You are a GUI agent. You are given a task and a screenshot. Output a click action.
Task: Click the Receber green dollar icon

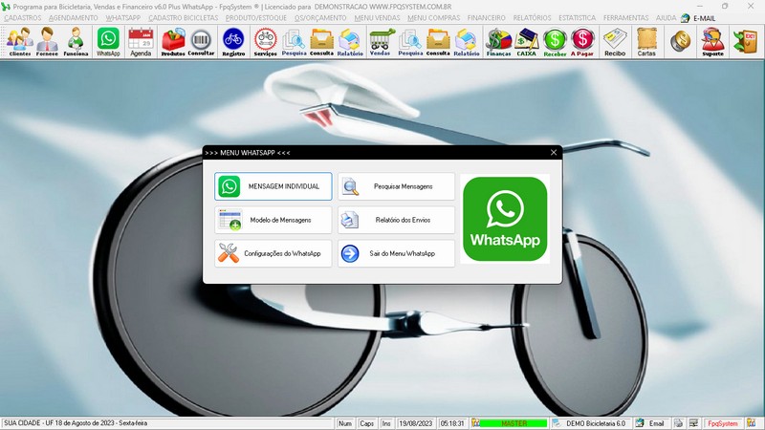click(555, 41)
